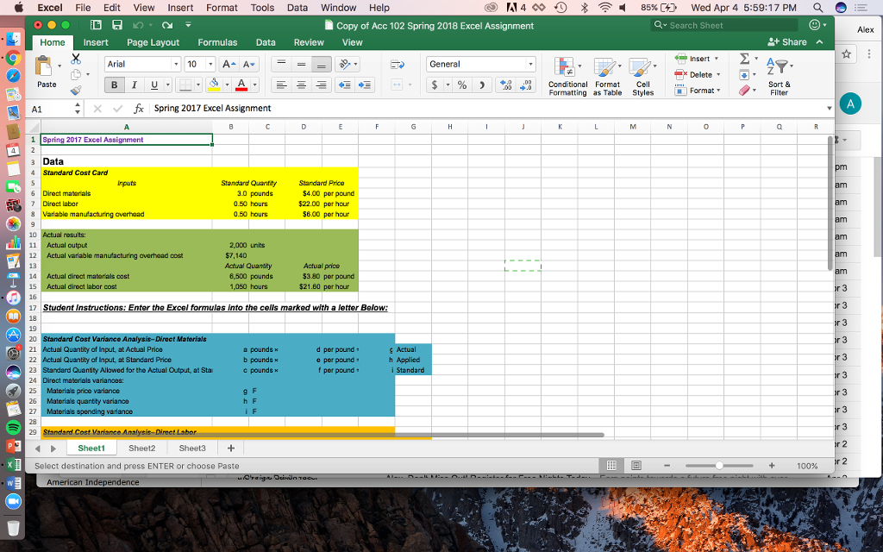This screenshot has width=883, height=552.
Task: Toggle underline formatting
Action: coord(153,85)
